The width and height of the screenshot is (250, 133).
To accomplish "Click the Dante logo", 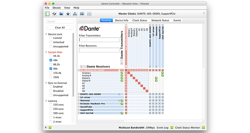I will [x=90, y=29].
